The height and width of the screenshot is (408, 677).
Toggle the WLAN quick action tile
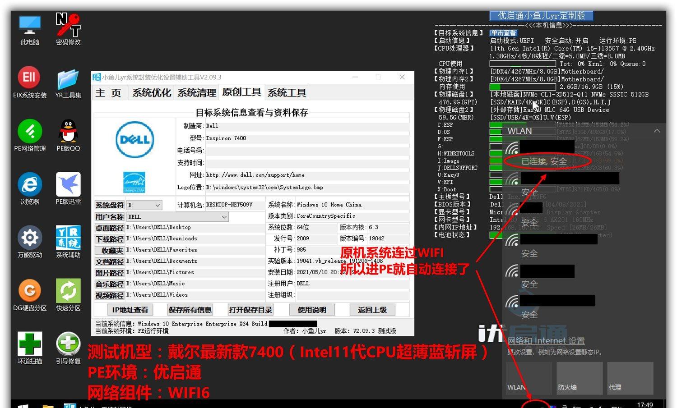(529, 378)
